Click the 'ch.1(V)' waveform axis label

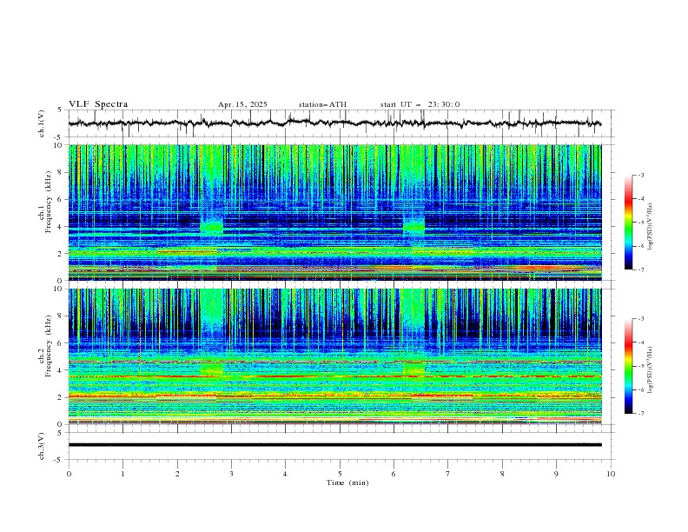[42, 123]
